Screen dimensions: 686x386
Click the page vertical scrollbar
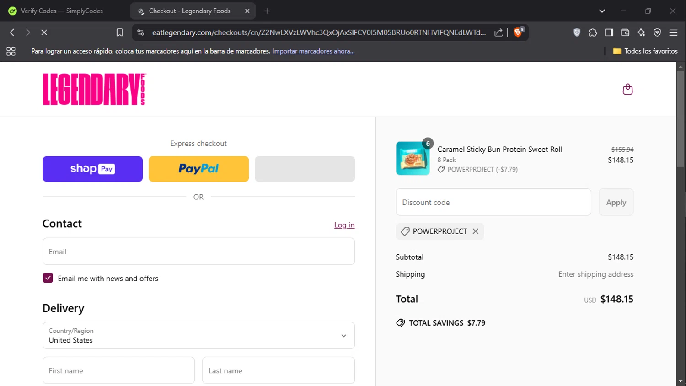point(681,119)
